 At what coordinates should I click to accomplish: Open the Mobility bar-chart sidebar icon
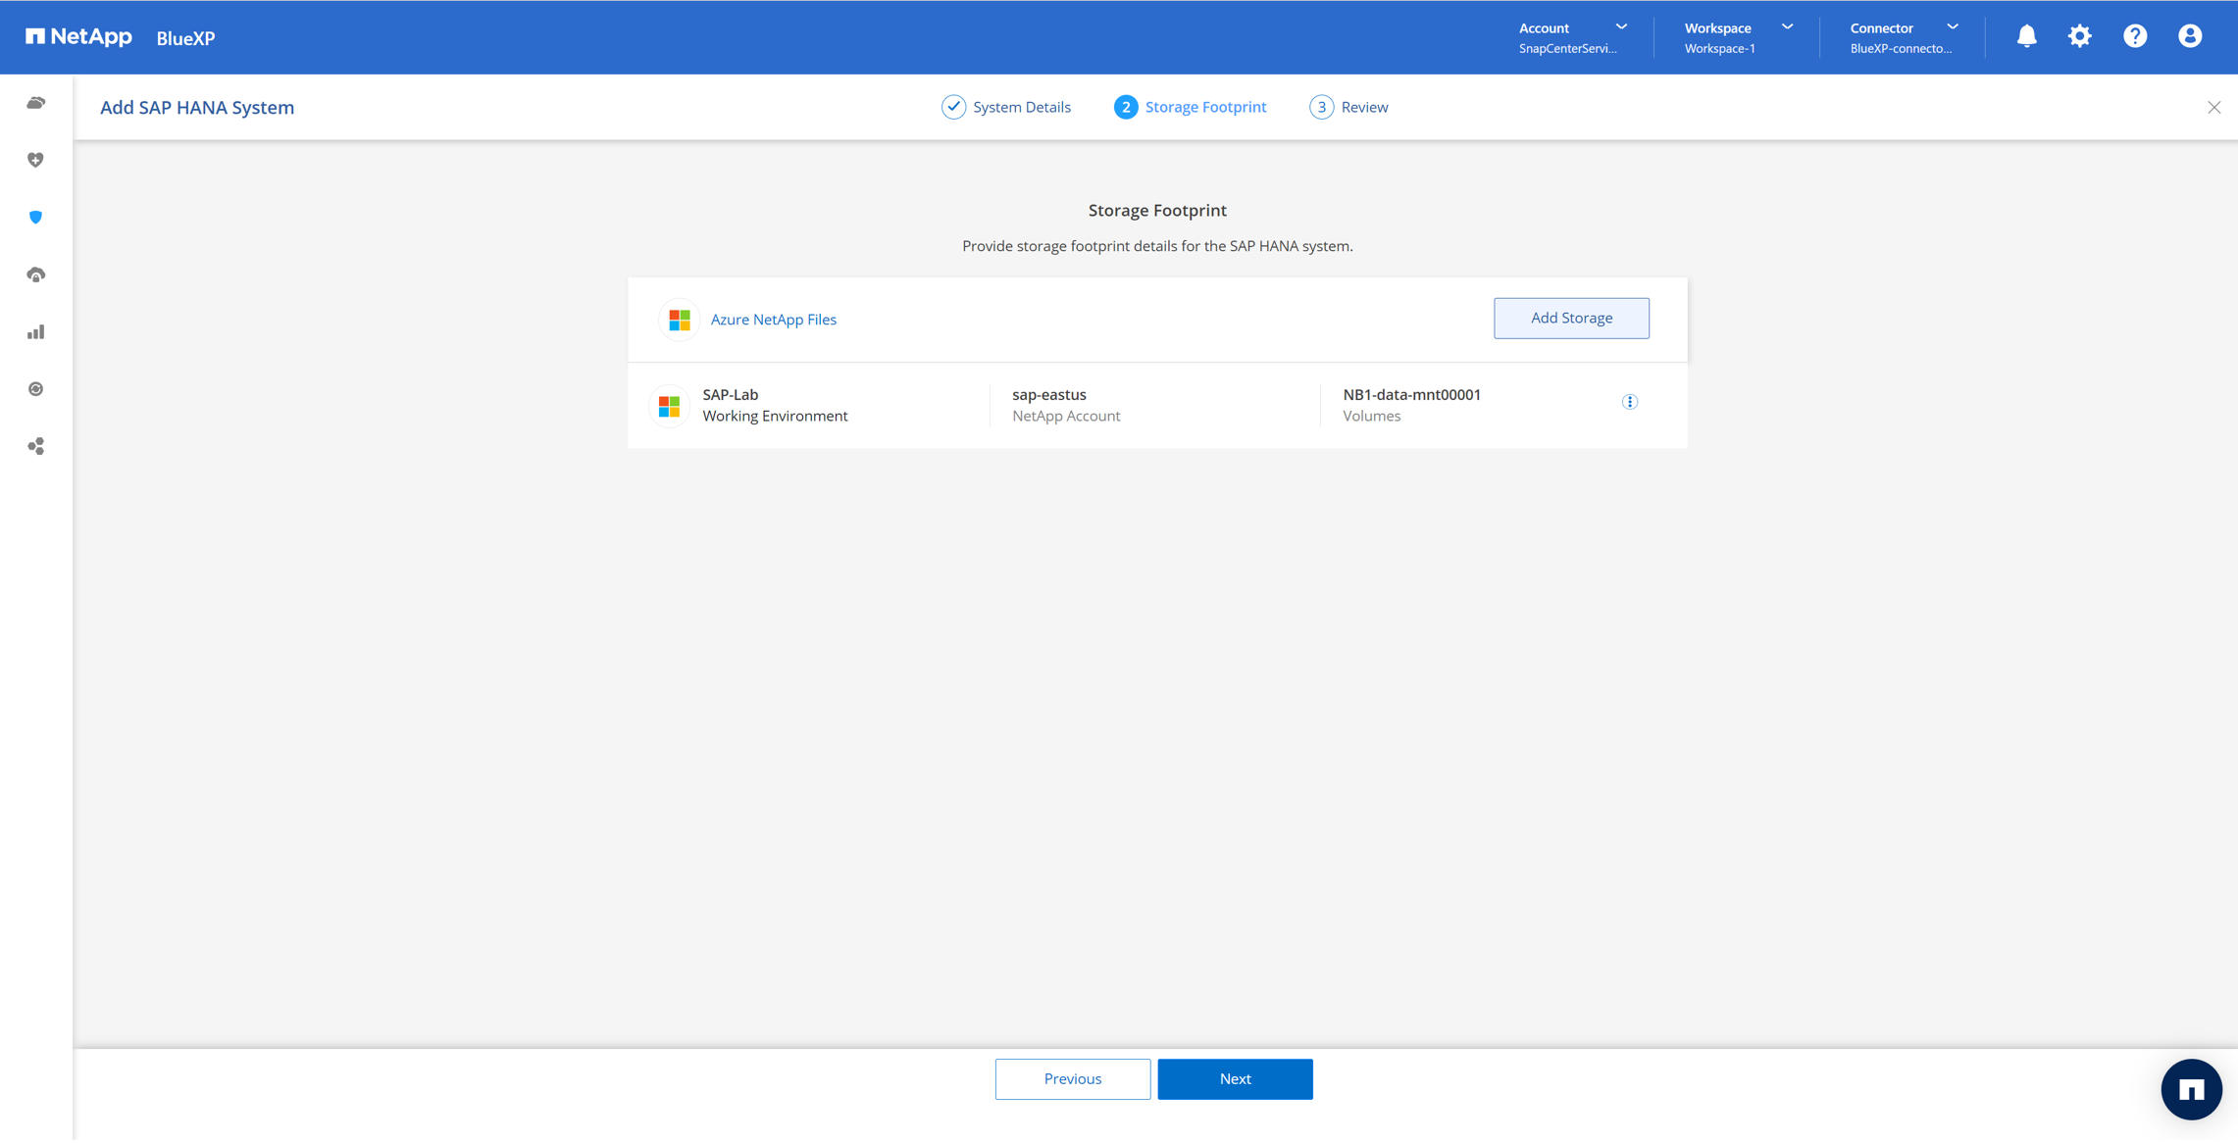pos(35,332)
